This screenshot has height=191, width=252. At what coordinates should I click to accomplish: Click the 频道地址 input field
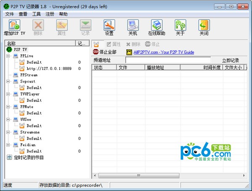coord(168,60)
